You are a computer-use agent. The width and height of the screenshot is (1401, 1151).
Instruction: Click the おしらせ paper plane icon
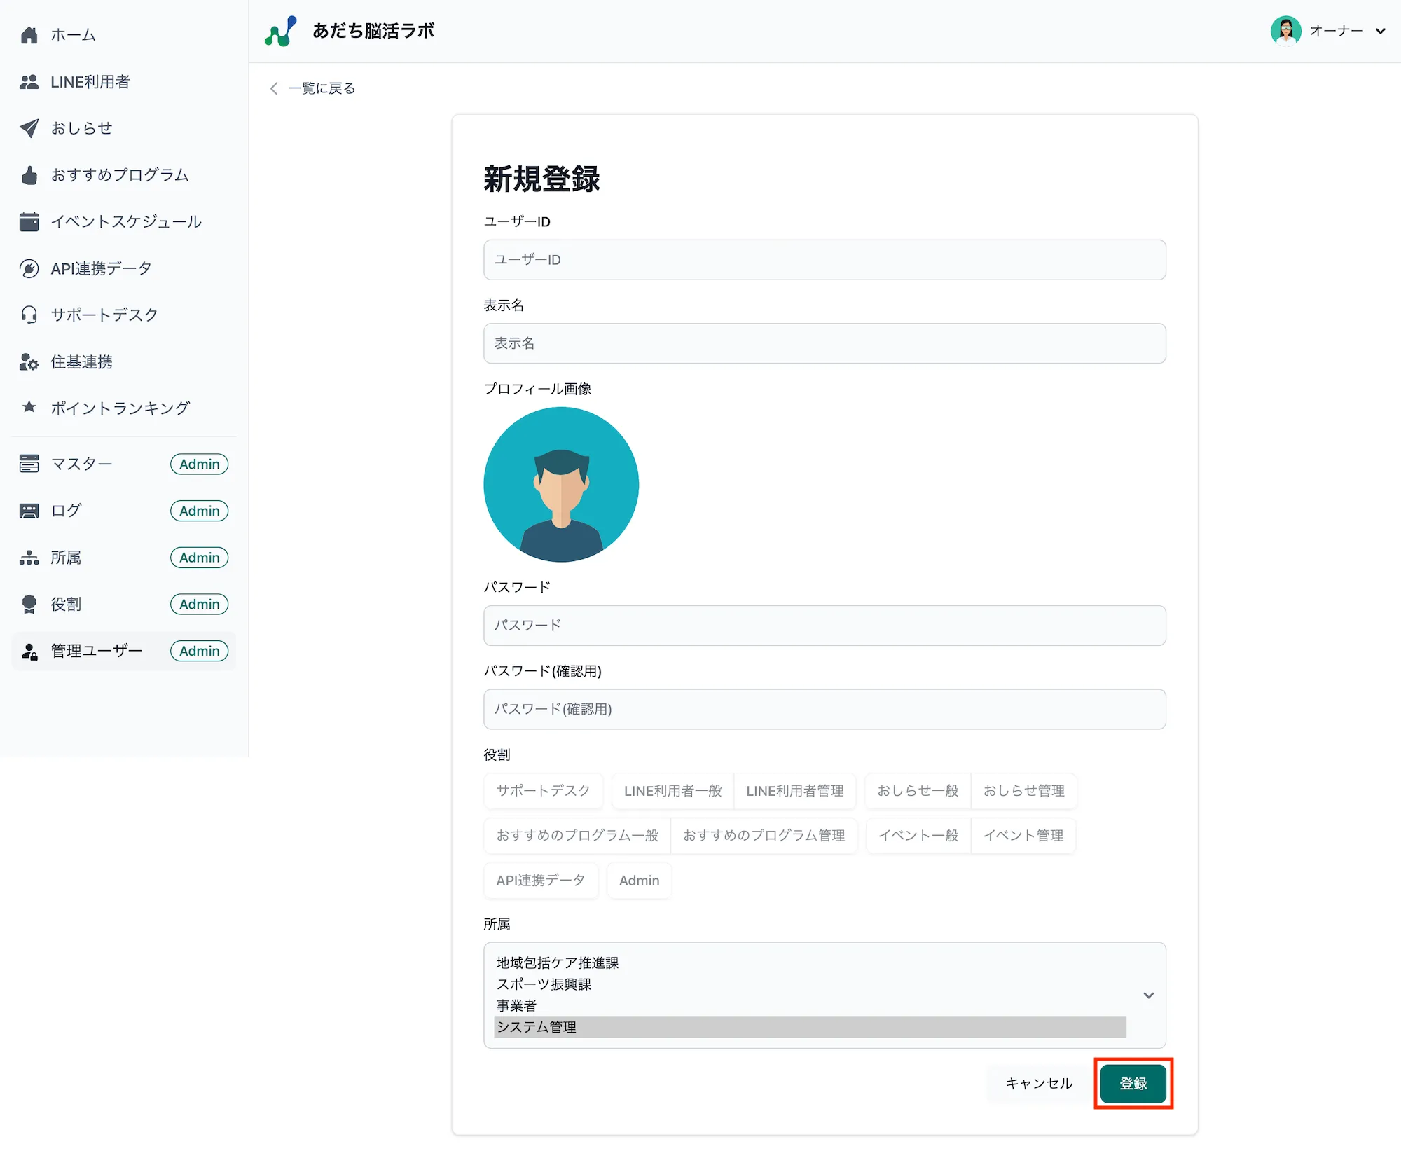tap(29, 128)
